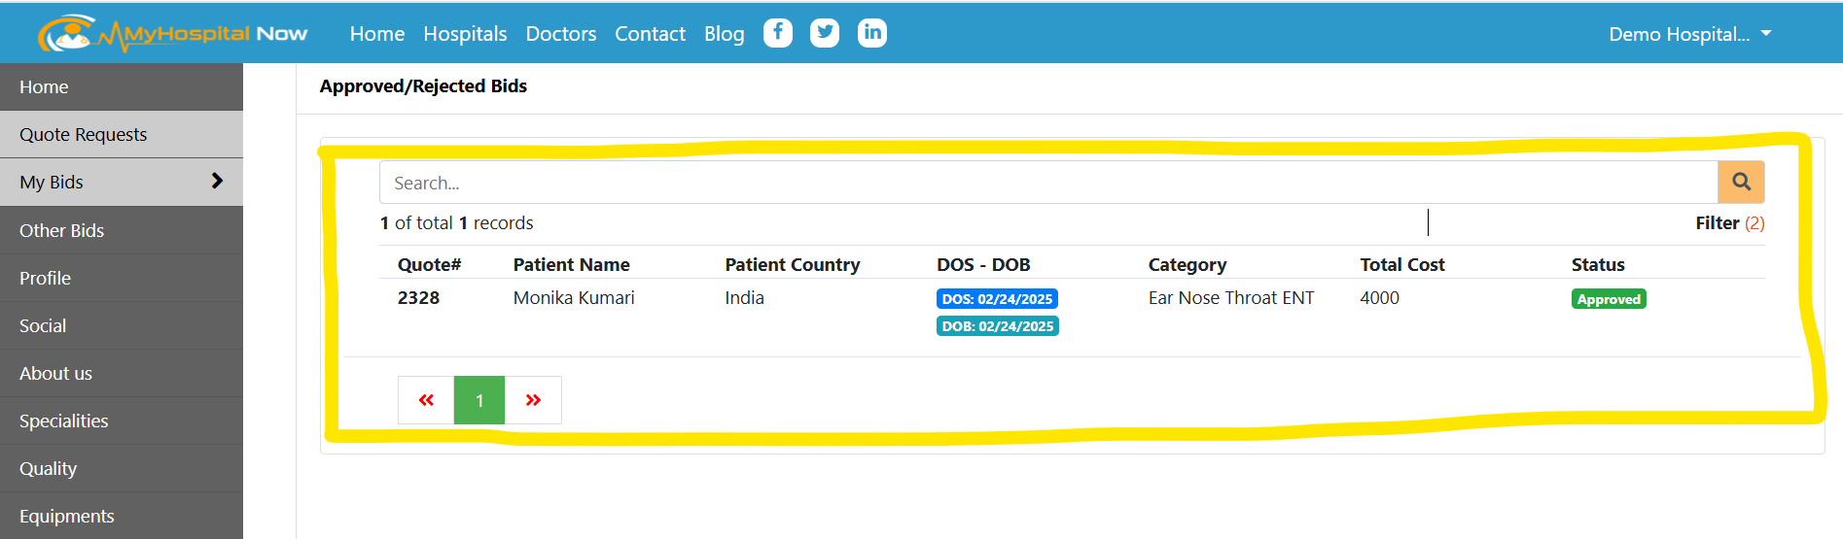Screen dimensions: 1843x539
Task: Click the green Approved status badge
Action: (x=1609, y=299)
